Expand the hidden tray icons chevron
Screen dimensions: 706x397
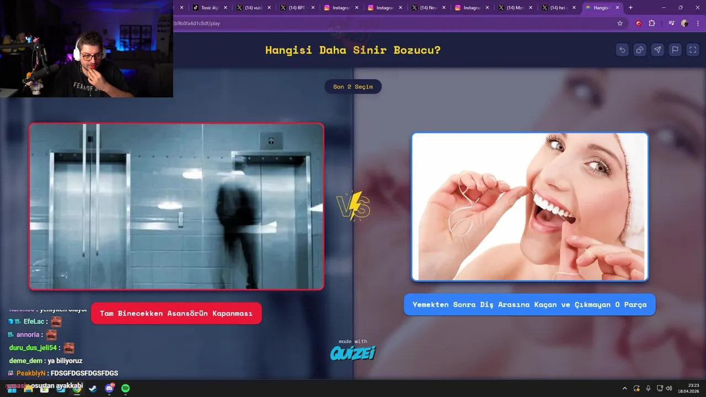point(625,388)
